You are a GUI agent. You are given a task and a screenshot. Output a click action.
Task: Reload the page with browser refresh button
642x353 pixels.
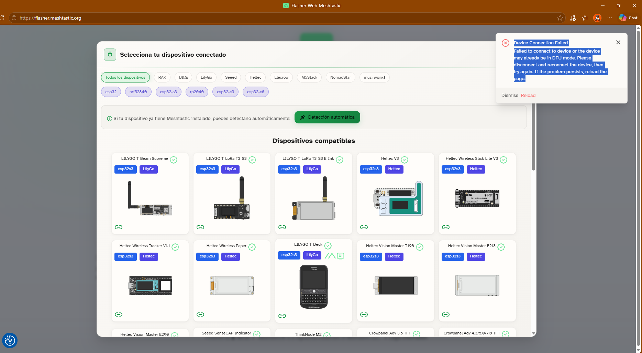[x=2, y=18]
